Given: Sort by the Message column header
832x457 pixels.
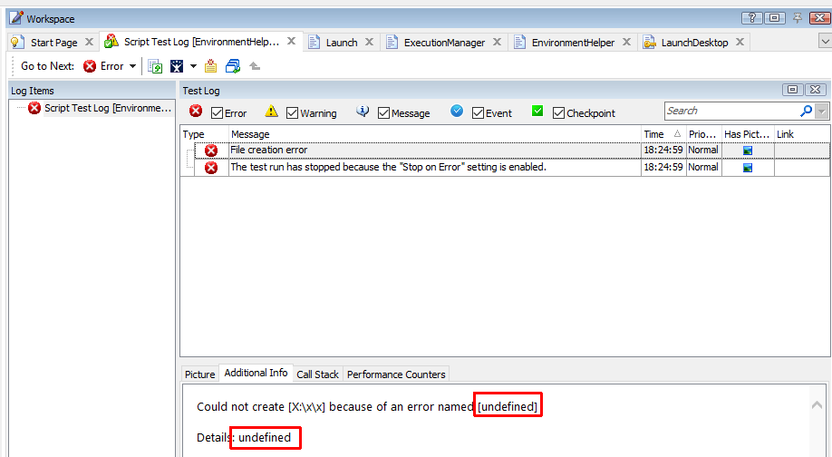Looking at the screenshot, I should tap(434, 134).
